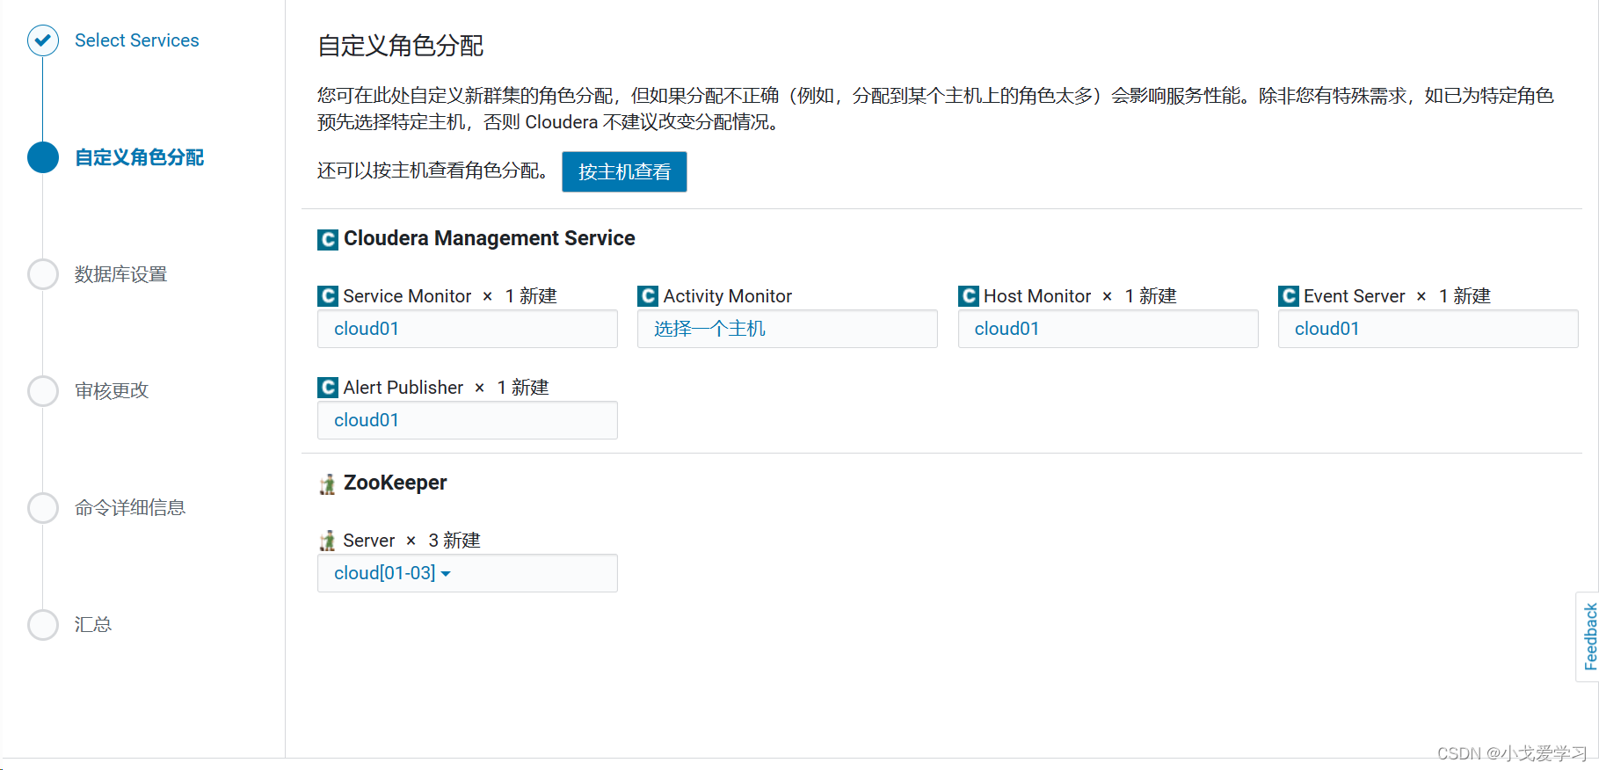
Task: Click the Event Server role icon
Action: (1289, 296)
